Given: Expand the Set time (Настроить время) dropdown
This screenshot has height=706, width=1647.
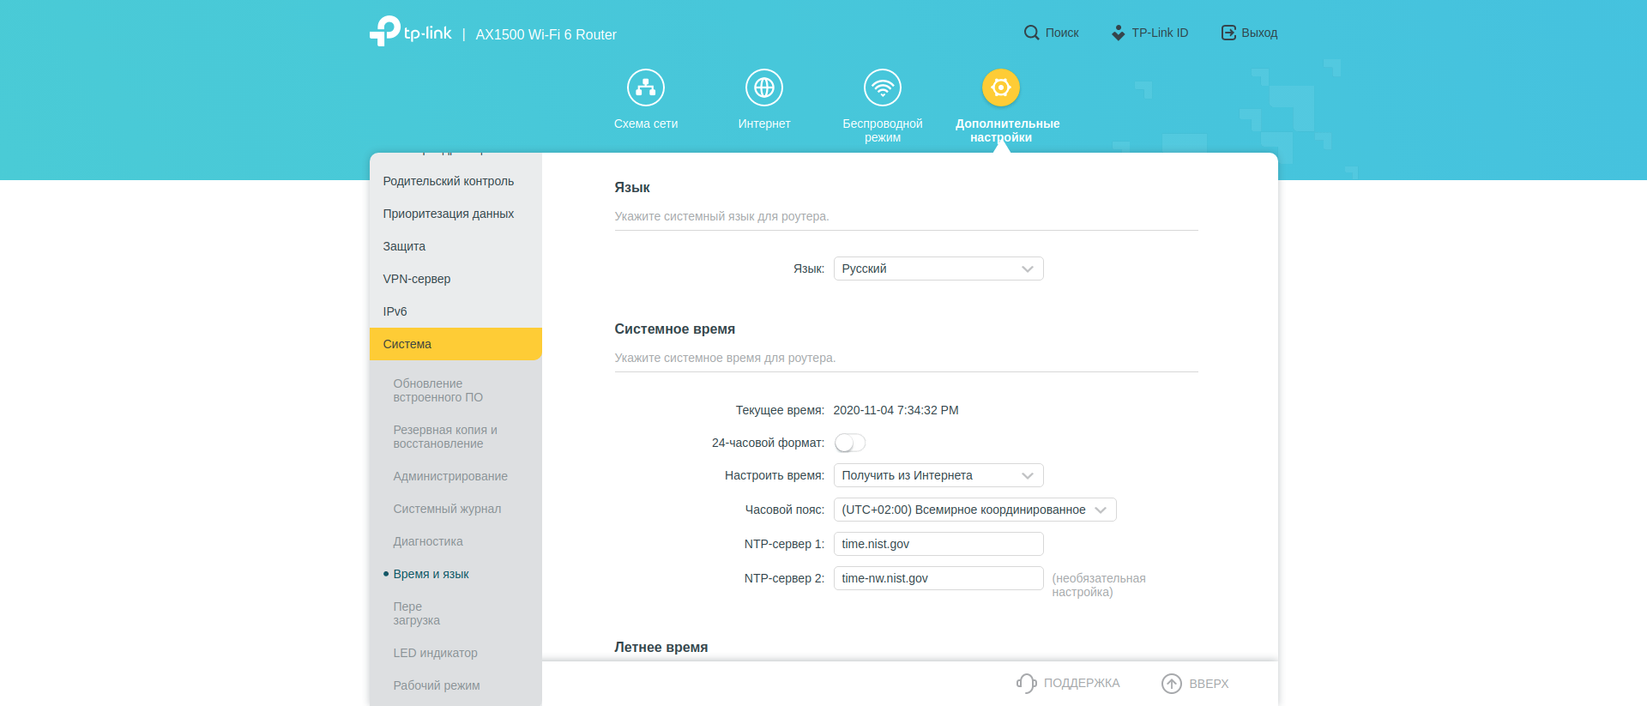Looking at the screenshot, I should 938,475.
